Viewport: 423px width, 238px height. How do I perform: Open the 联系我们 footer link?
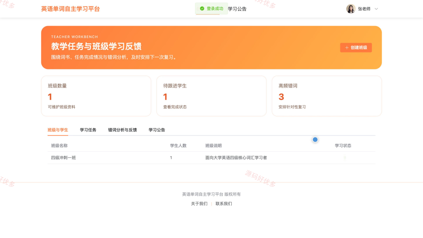coord(223,204)
